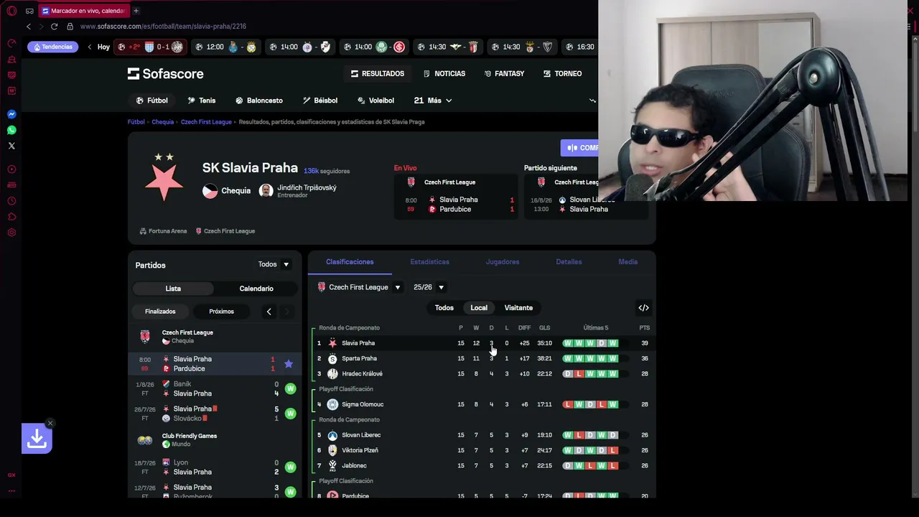Open WhatsApp in the sidebar
This screenshot has height=517, width=919.
pyautogui.click(x=11, y=130)
